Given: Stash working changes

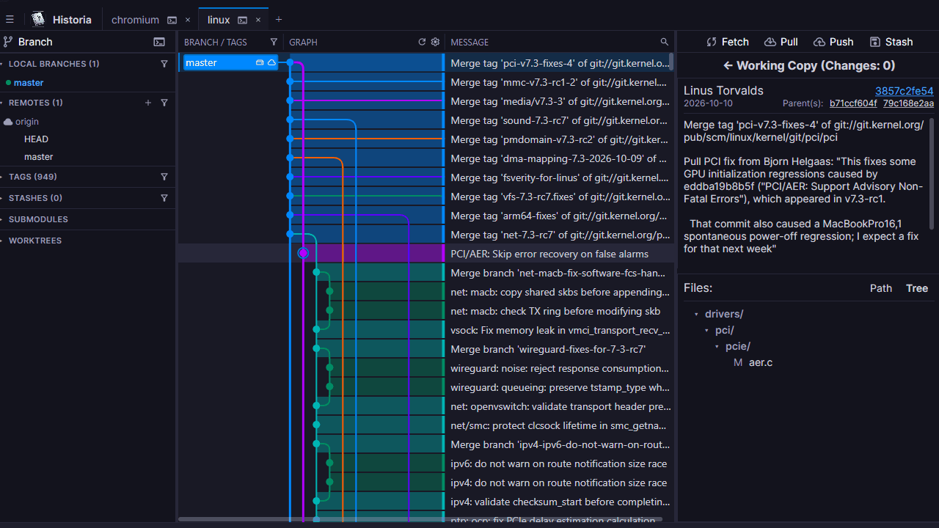Looking at the screenshot, I should pyautogui.click(x=891, y=42).
